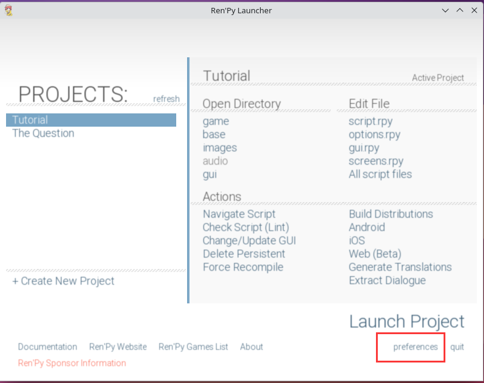Close the Ren'Py Launcher window
Viewport: 484px width, 383px height.
(474, 10)
